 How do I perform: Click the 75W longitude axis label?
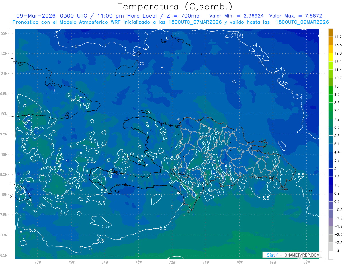71,262
